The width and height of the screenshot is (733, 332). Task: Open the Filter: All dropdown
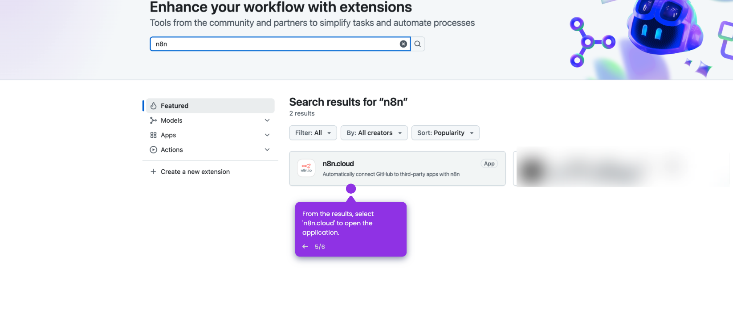[x=313, y=133]
